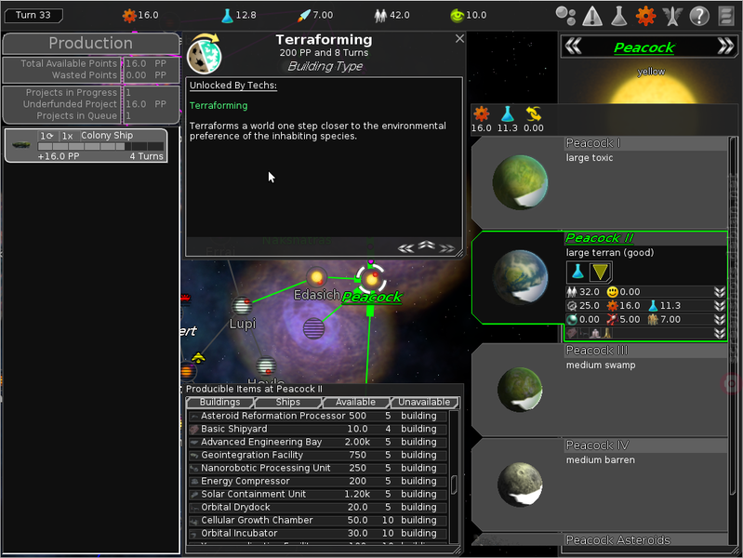Select Basic Shipyard in producible list

318,429
